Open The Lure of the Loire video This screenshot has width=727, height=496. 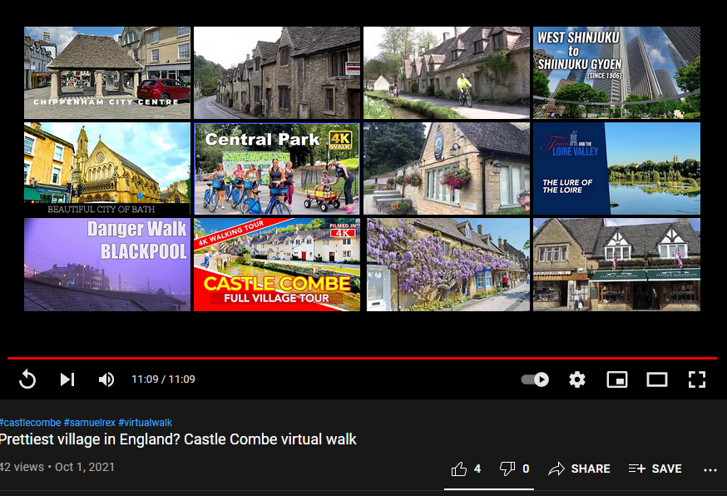616,168
